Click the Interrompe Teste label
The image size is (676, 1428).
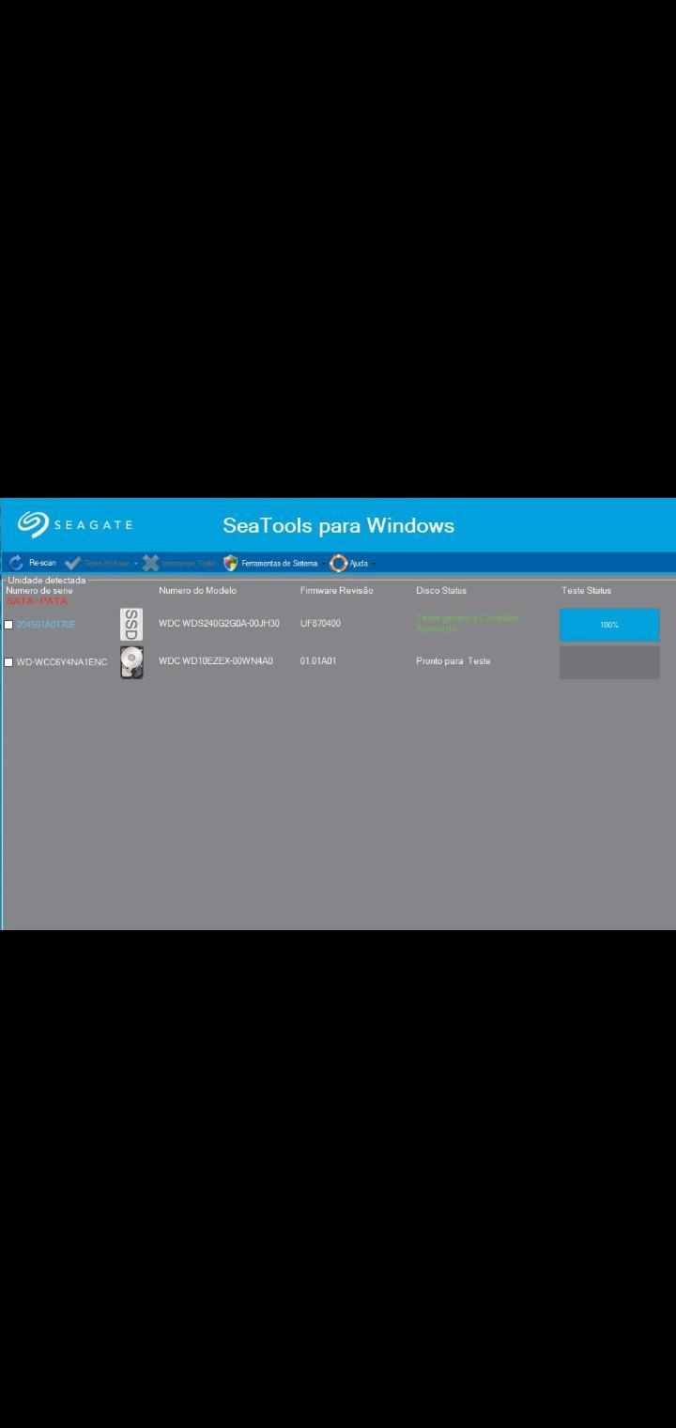point(189,564)
